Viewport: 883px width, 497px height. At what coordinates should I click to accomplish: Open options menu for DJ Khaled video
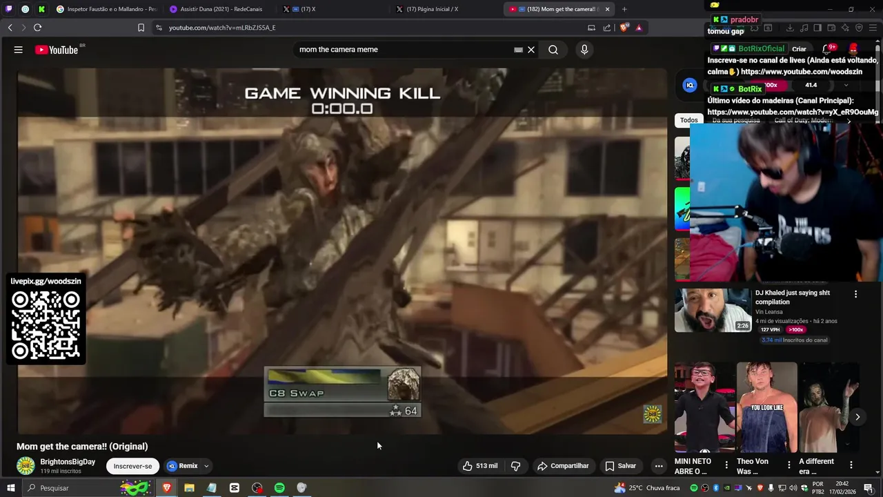[856, 294]
